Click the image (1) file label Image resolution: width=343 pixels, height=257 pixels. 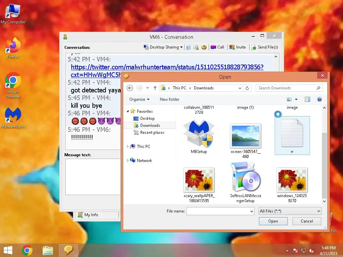[246, 107]
